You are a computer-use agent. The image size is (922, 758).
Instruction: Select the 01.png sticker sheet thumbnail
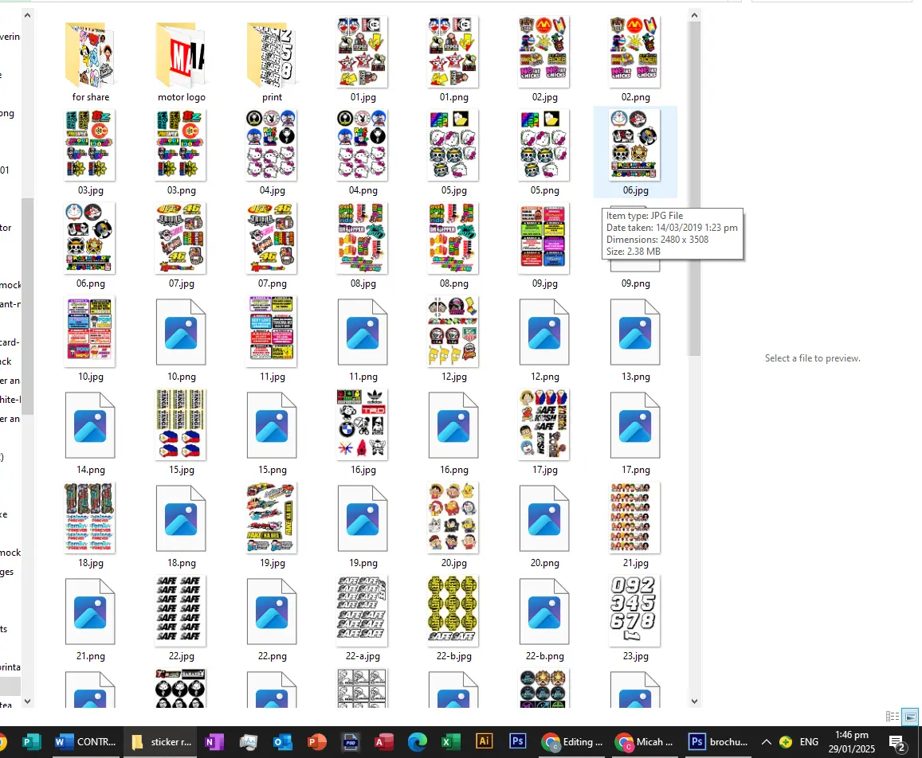pyautogui.click(x=453, y=52)
